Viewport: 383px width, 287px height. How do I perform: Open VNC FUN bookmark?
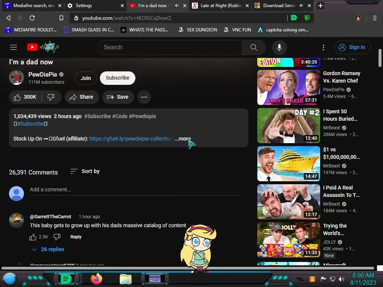(x=238, y=30)
